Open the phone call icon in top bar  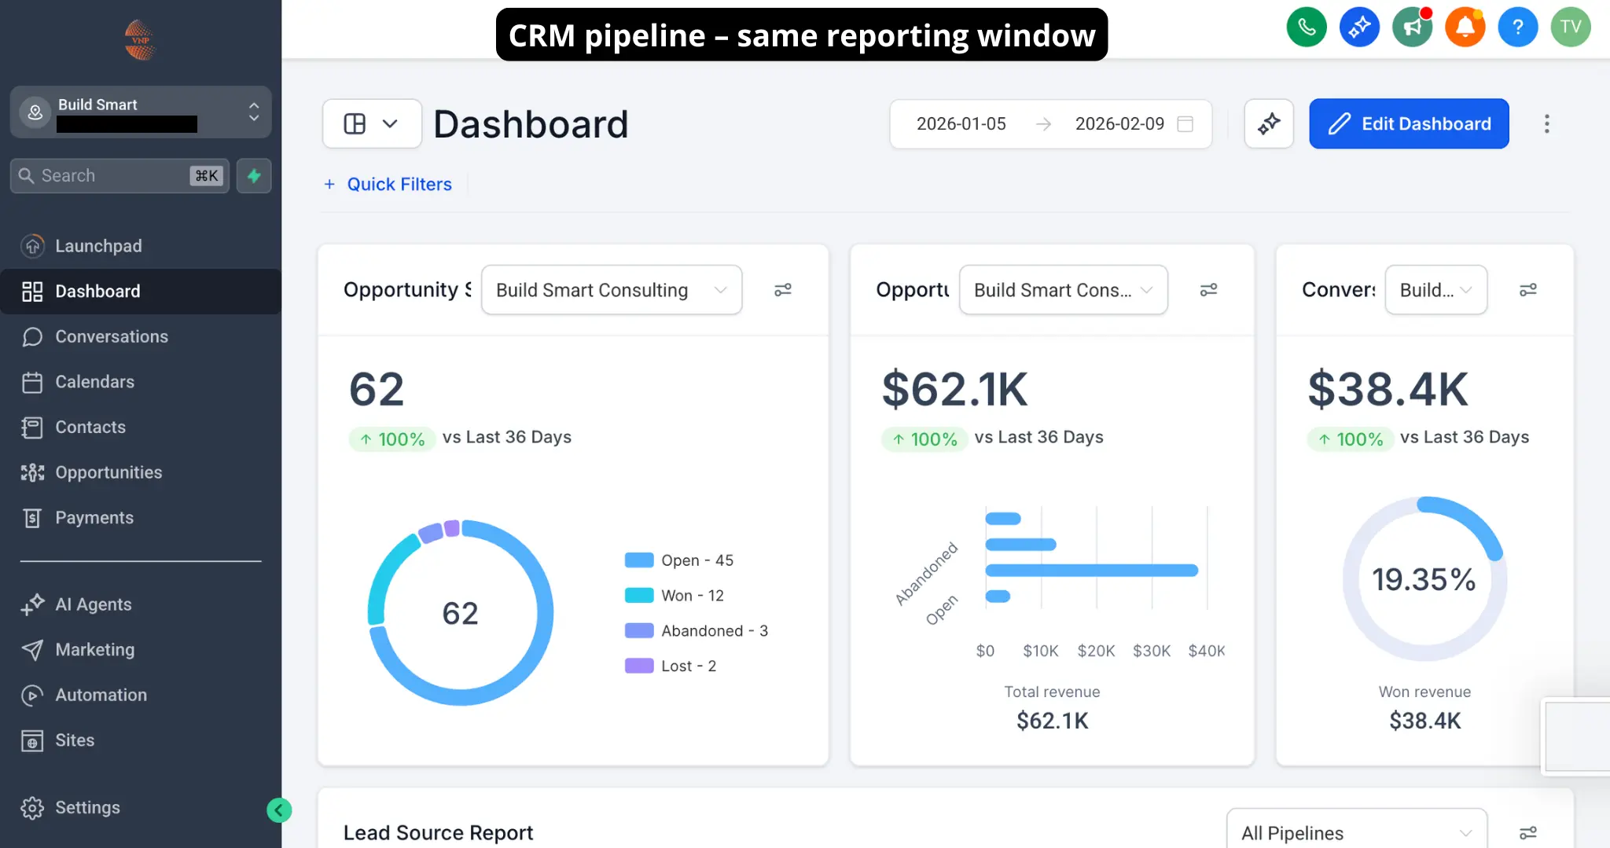click(1306, 27)
